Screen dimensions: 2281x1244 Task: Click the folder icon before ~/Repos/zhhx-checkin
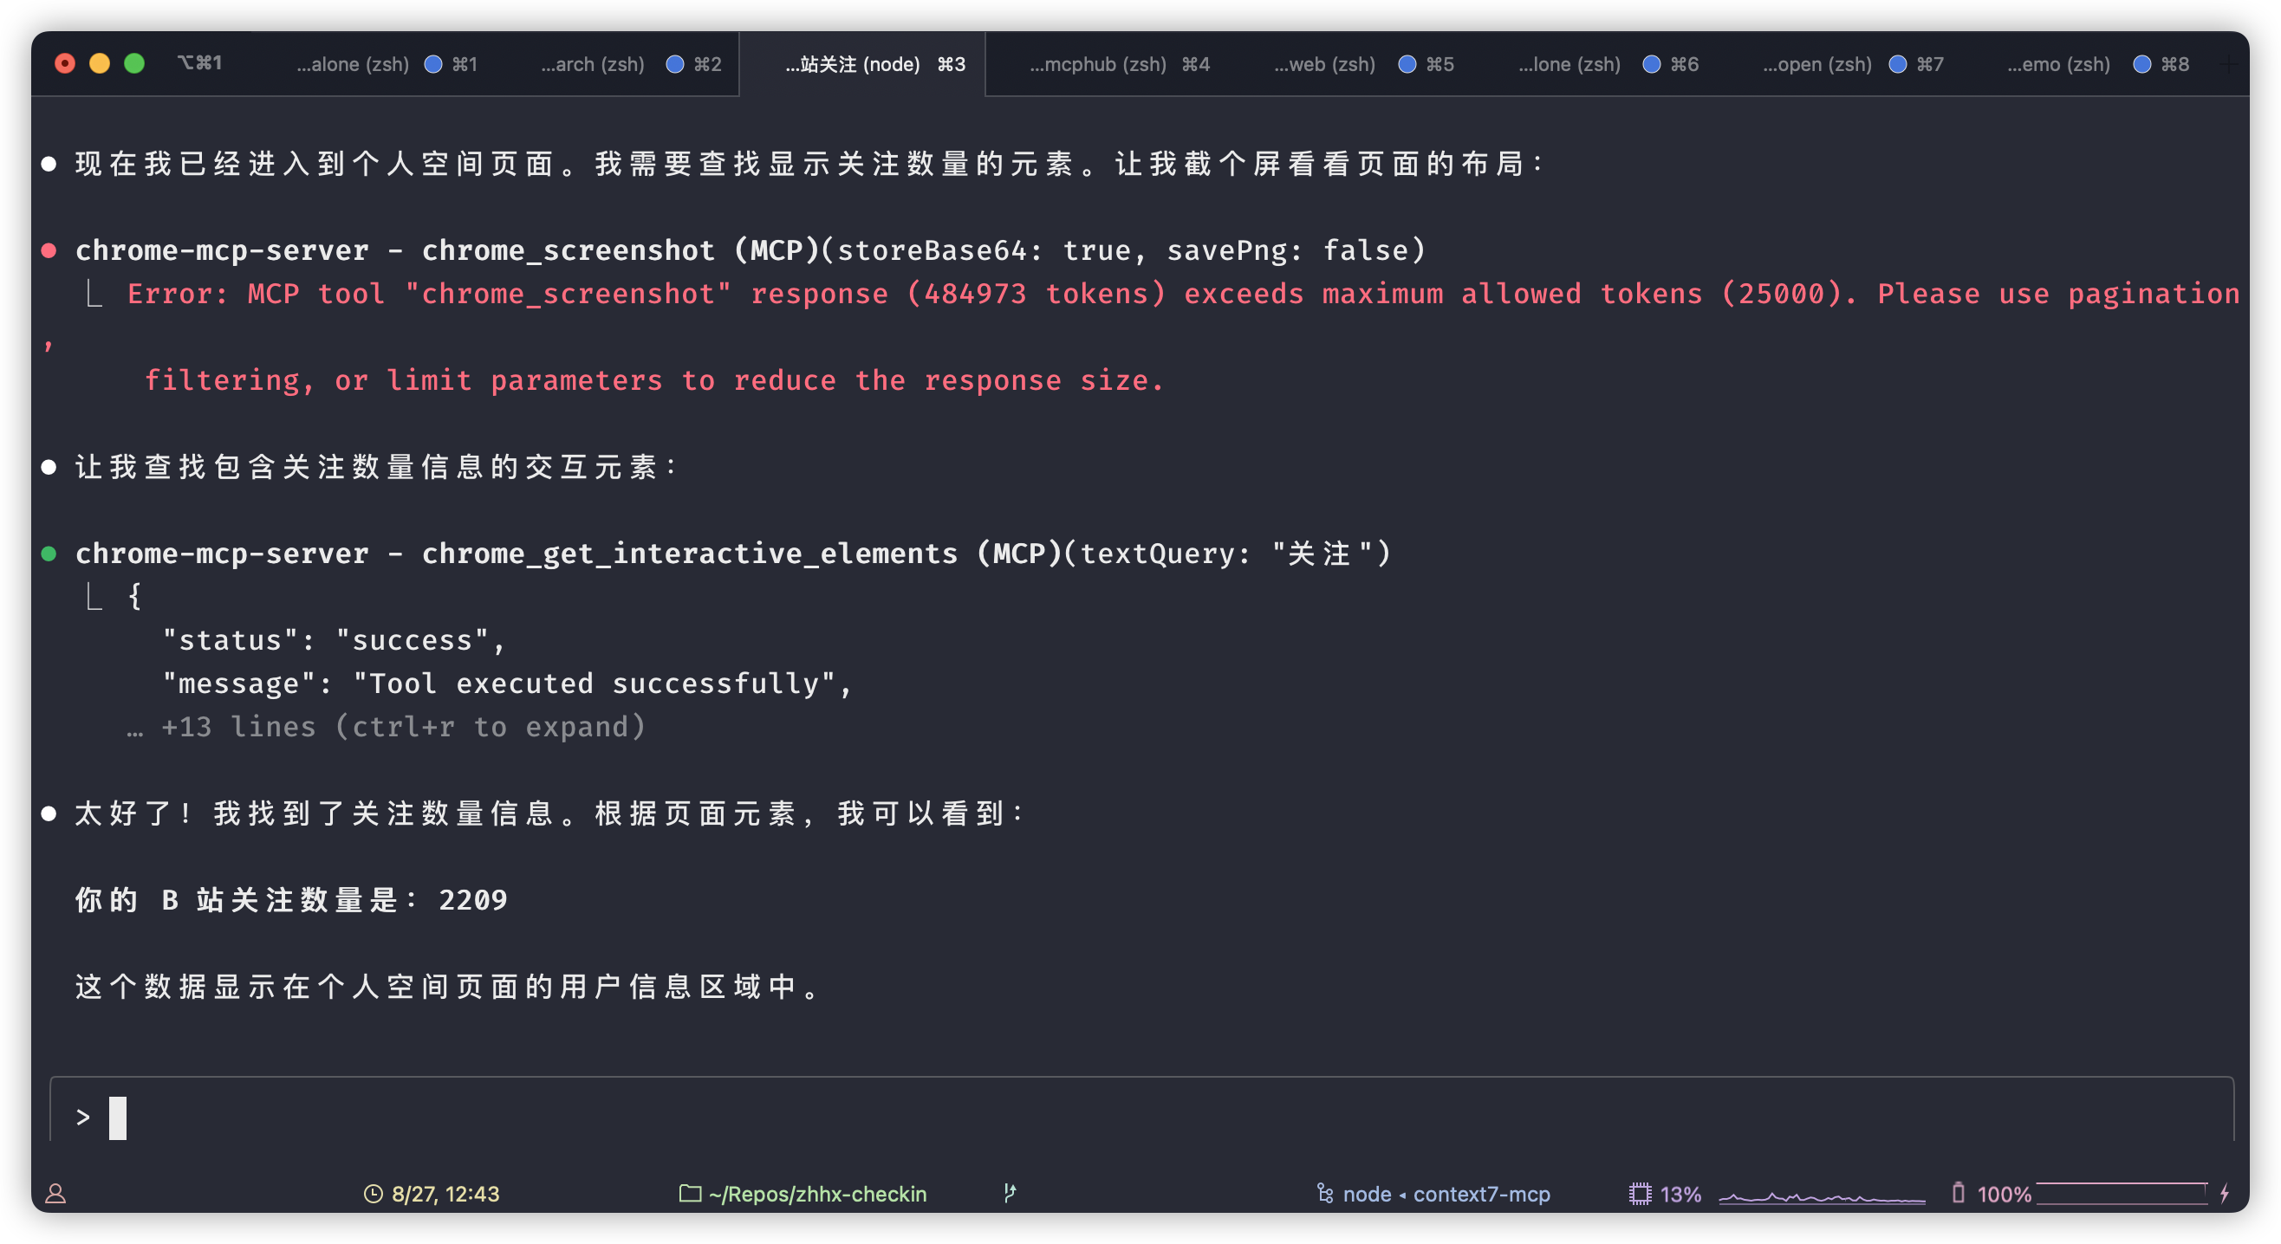(690, 1193)
